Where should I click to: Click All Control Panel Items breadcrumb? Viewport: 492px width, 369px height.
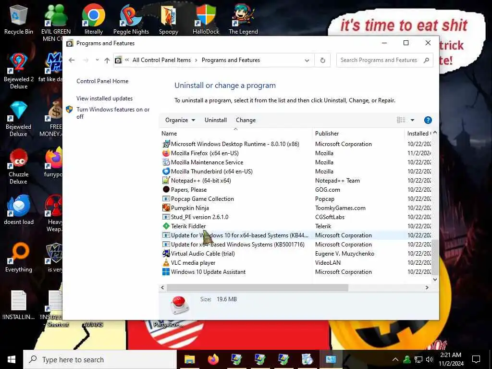coord(161,60)
